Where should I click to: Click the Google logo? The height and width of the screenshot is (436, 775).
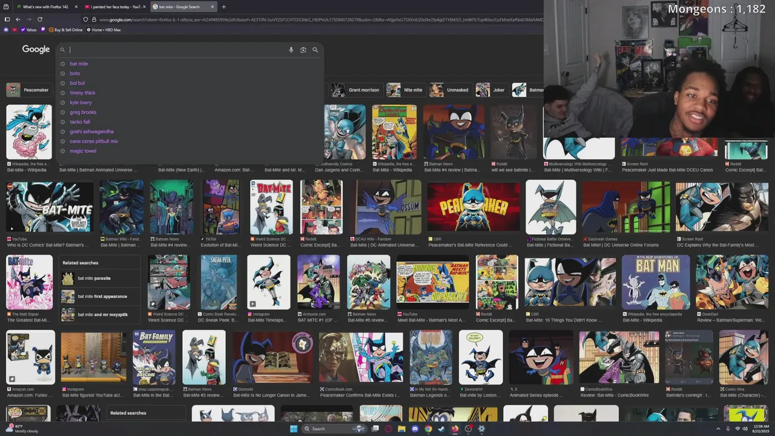pyautogui.click(x=36, y=49)
